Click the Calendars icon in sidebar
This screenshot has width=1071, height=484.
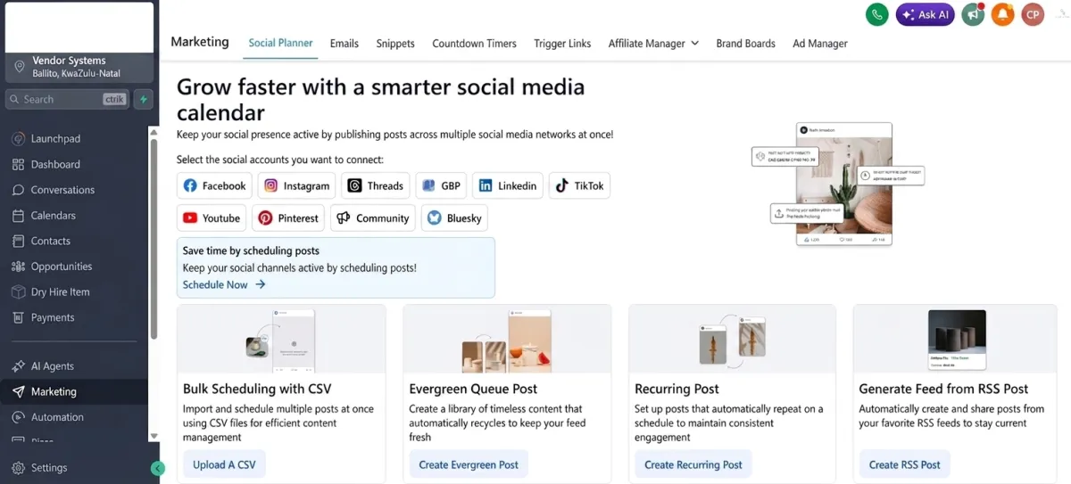(18, 216)
